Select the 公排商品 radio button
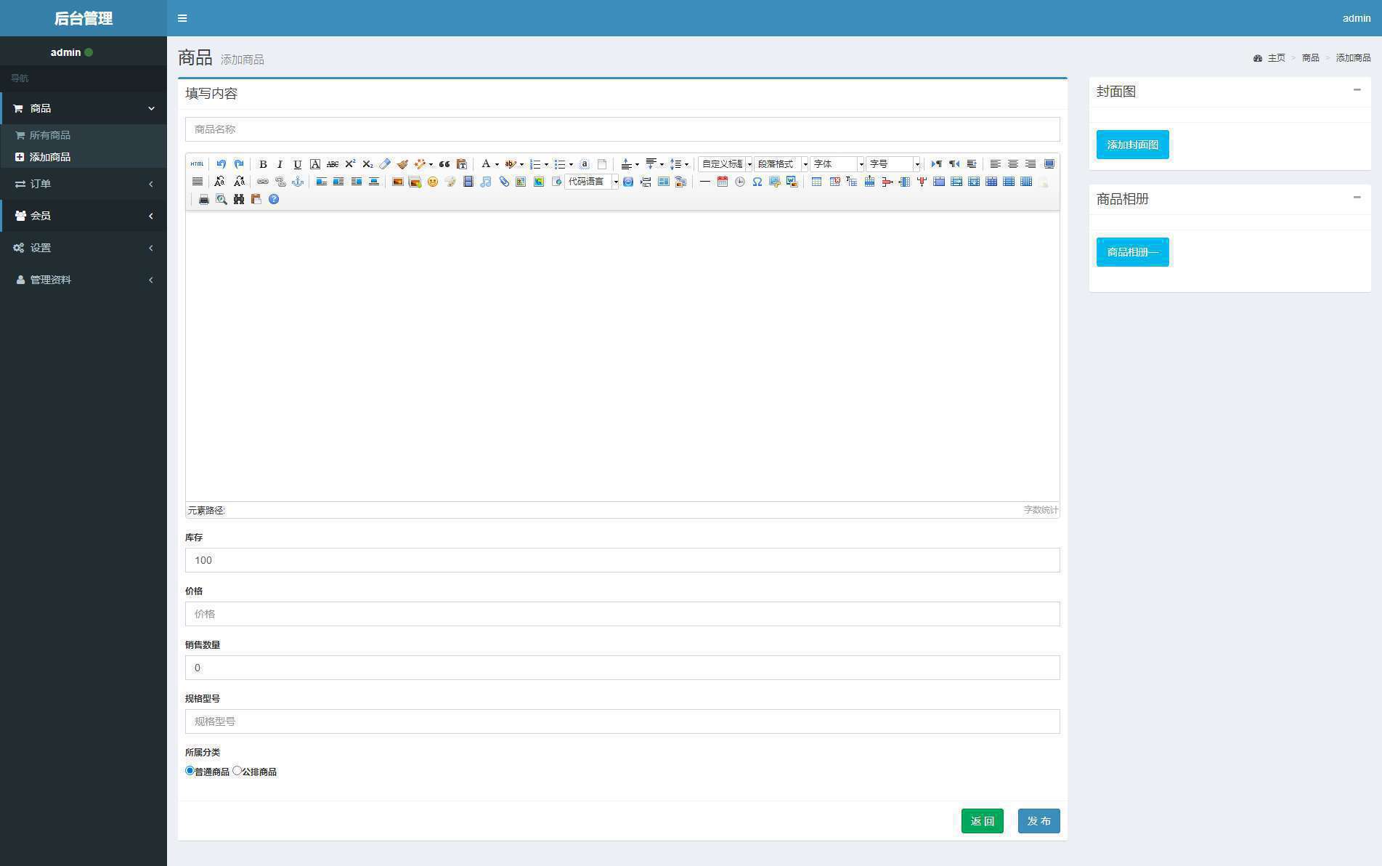The height and width of the screenshot is (866, 1382). coord(237,771)
